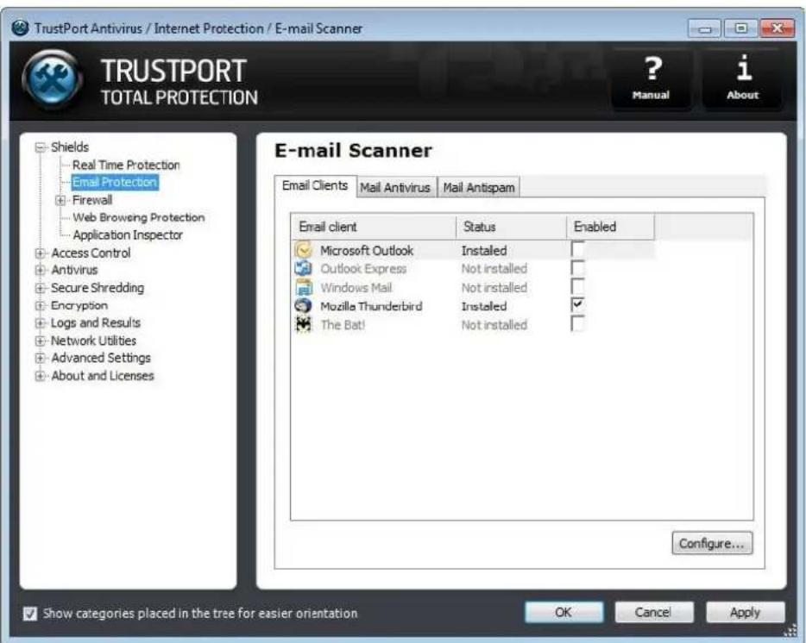The image size is (806, 643).
Task: Click The Bat! client icon
Action: [x=303, y=324]
